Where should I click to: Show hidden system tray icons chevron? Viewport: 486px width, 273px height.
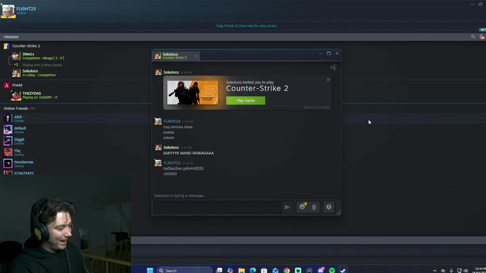pyautogui.click(x=435, y=271)
